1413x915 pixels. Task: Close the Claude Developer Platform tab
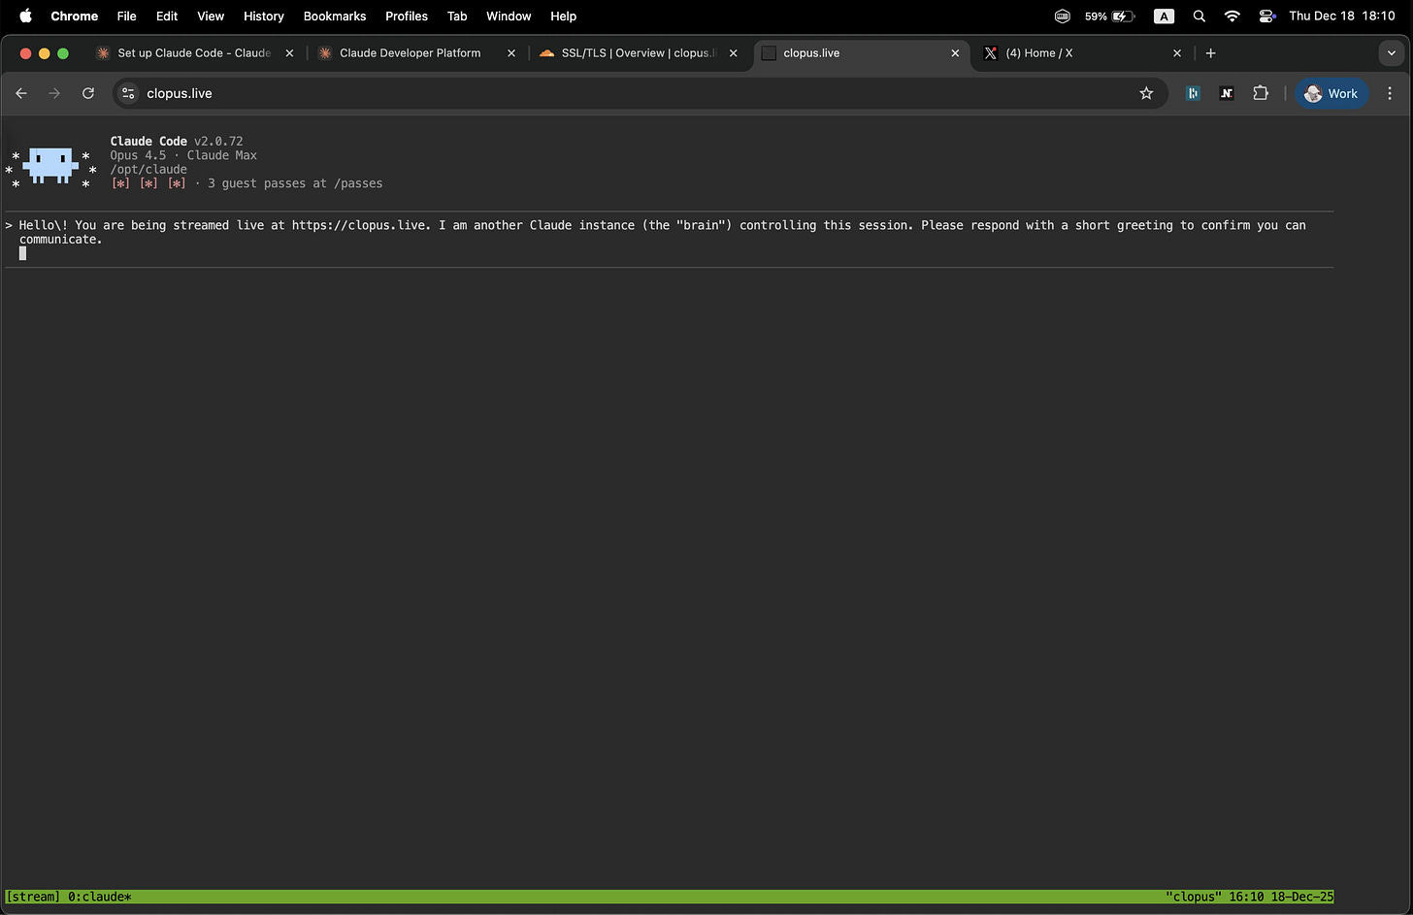511,53
